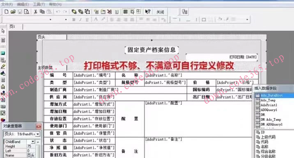Click the Redo arrow icon
This screenshot has height=158, width=294.
[x=65, y=11]
